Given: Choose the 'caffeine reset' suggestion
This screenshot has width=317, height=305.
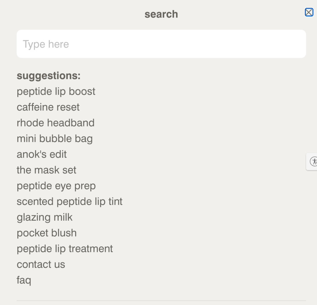Looking at the screenshot, I should point(48,107).
